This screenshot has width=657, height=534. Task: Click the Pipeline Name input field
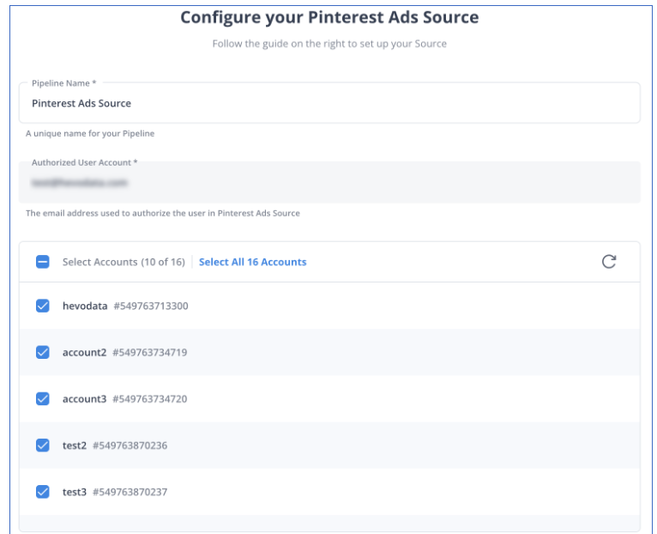pos(329,103)
